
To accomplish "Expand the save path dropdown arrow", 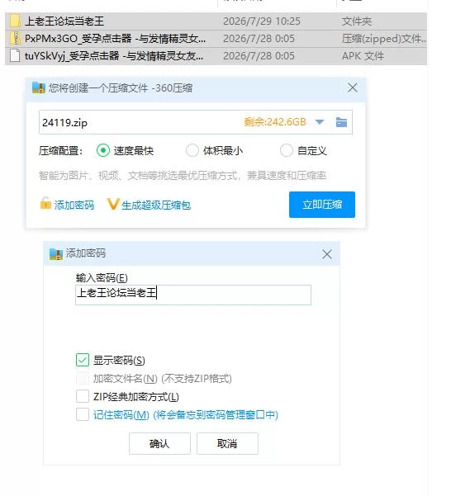I will [x=320, y=122].
